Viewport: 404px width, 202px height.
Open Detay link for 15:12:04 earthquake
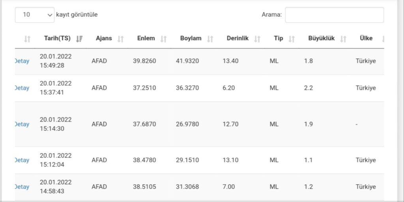point(22,160)
